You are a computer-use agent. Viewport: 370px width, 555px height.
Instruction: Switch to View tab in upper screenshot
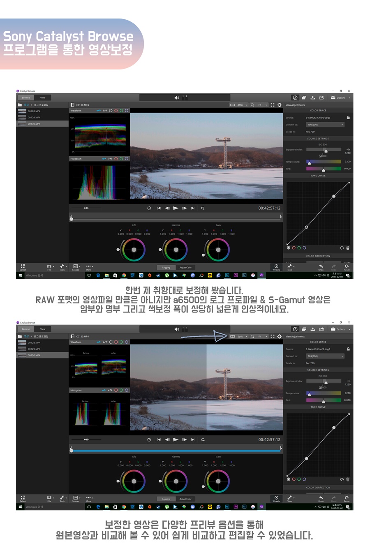click(x=43, y=98)
